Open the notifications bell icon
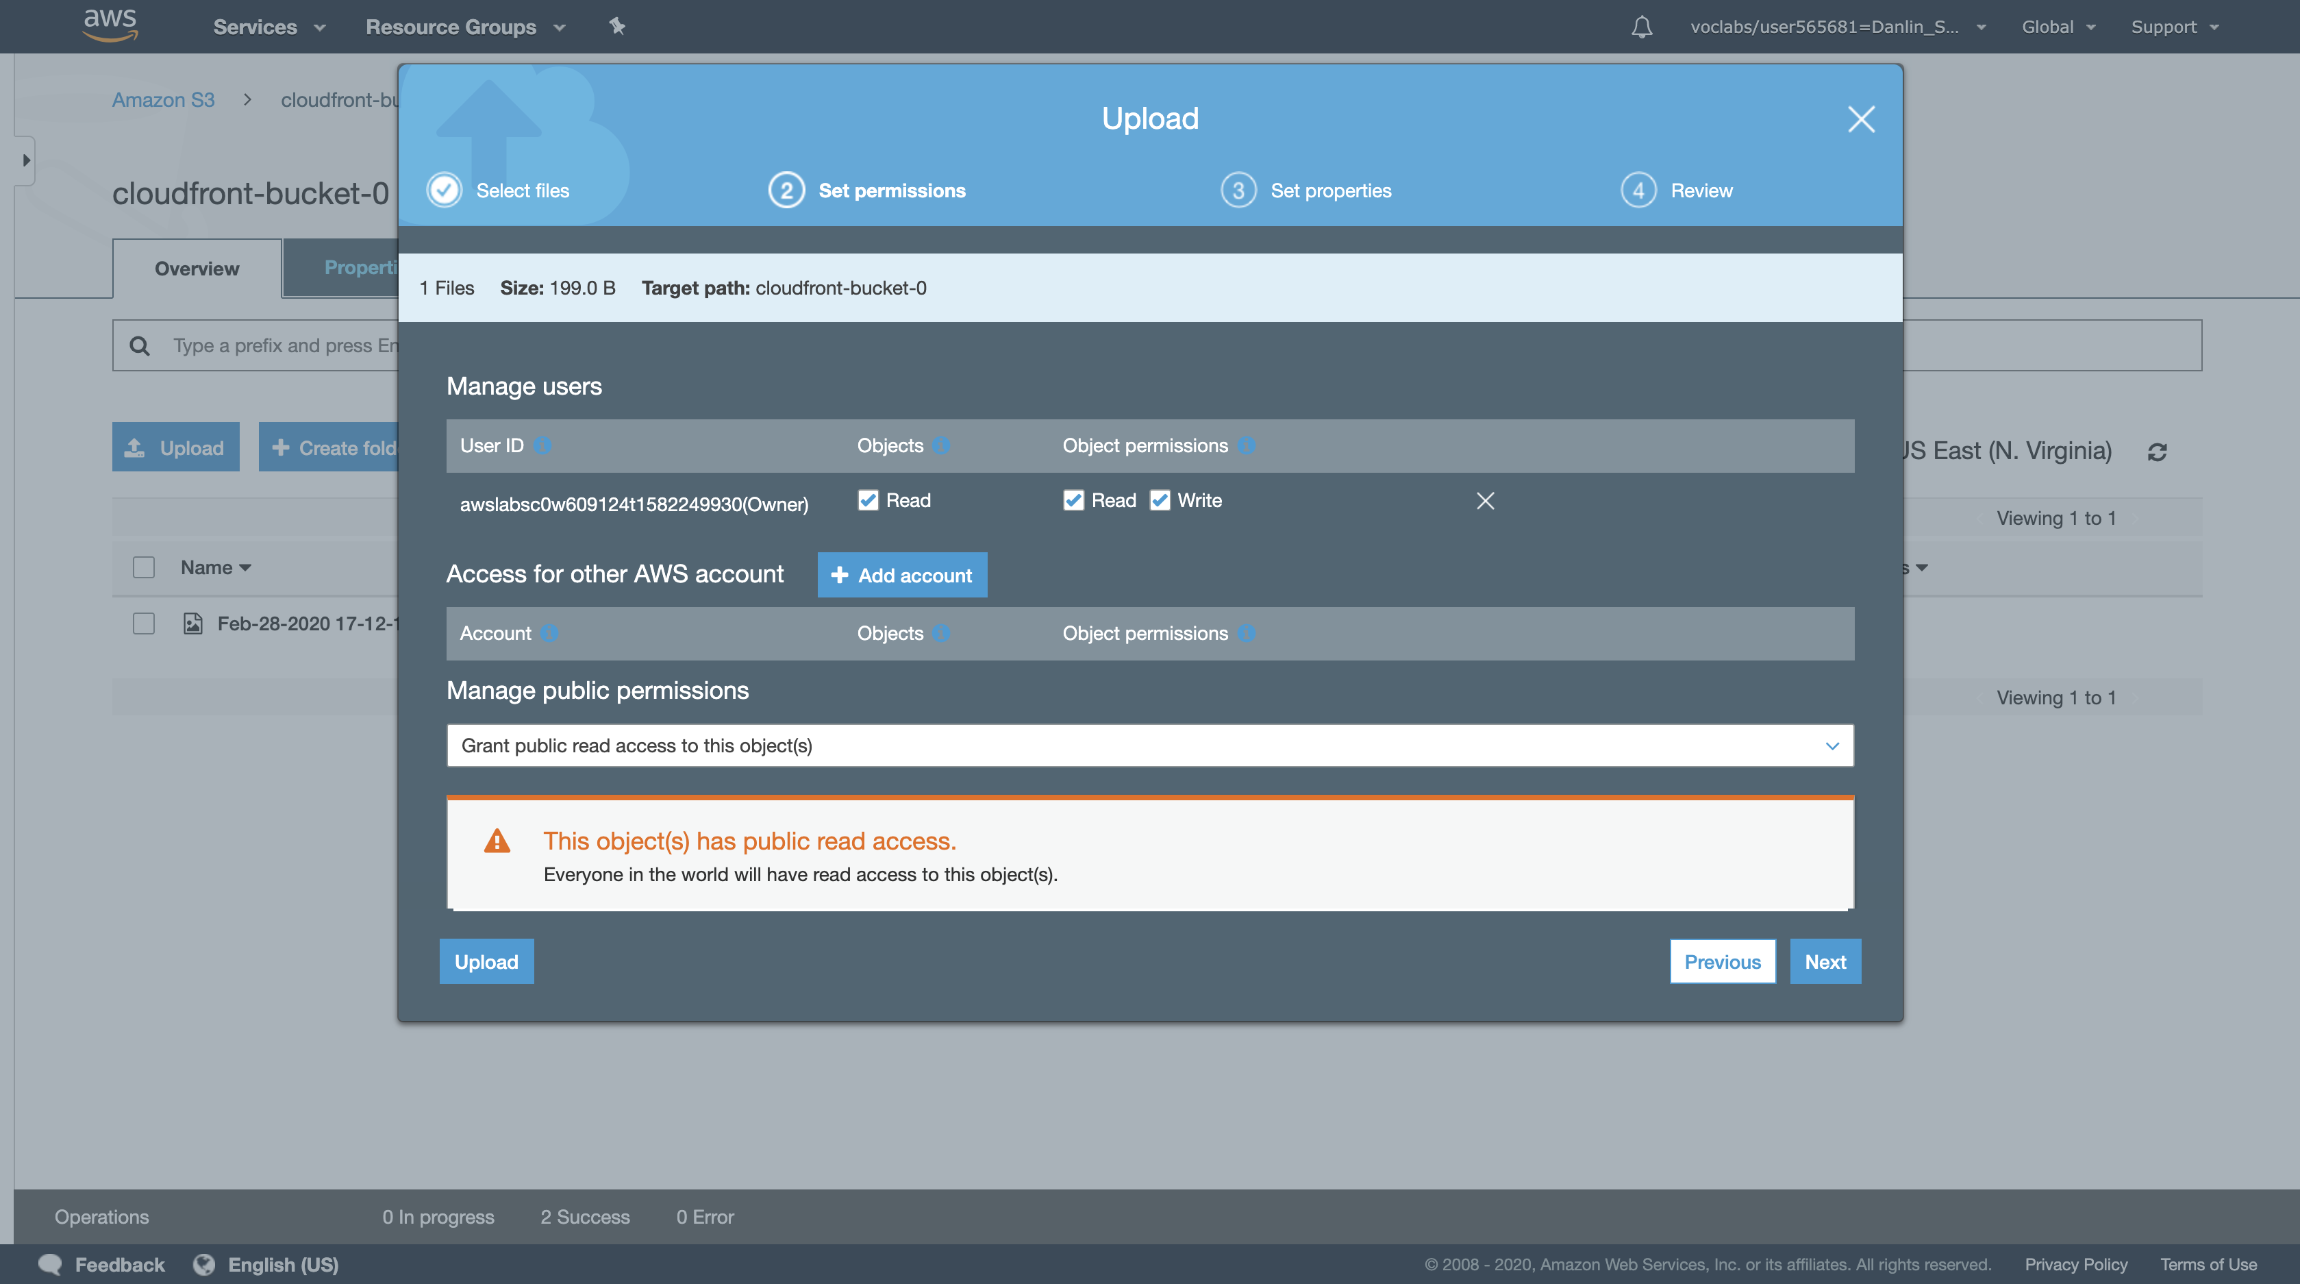The image size is (2300, 1284). point(1641,27)
